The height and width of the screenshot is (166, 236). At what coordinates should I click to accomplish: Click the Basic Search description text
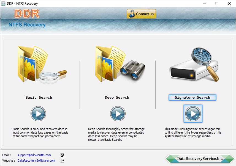click(x=40, y=132)
